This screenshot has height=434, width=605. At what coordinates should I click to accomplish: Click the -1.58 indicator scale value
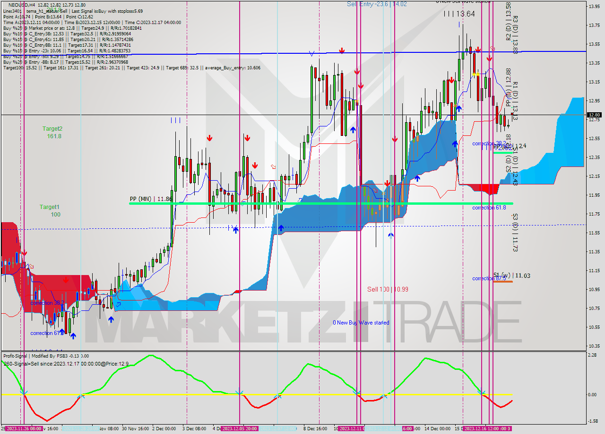[x=593, y=421]
